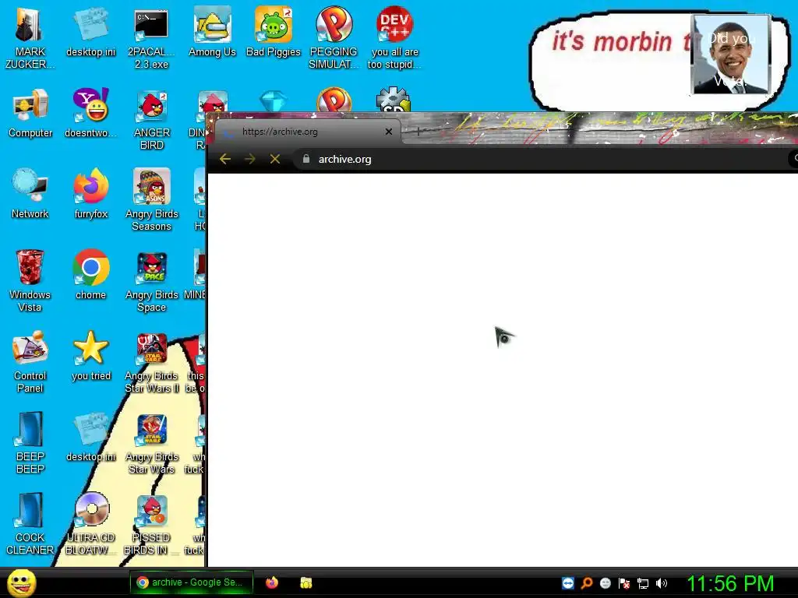This screenshot has width=798, height=598.
Task: Focus the archive.org address bar
Action: 539,159
